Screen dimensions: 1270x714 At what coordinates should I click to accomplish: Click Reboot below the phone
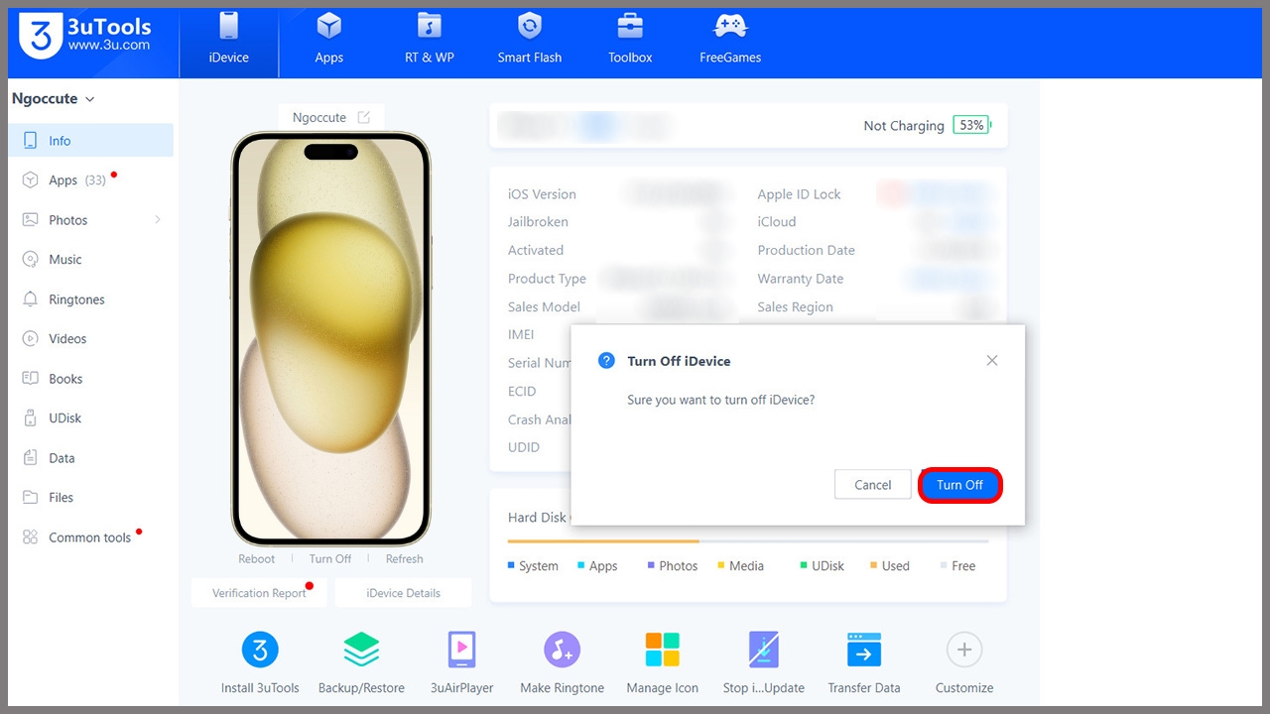point(257,559)
